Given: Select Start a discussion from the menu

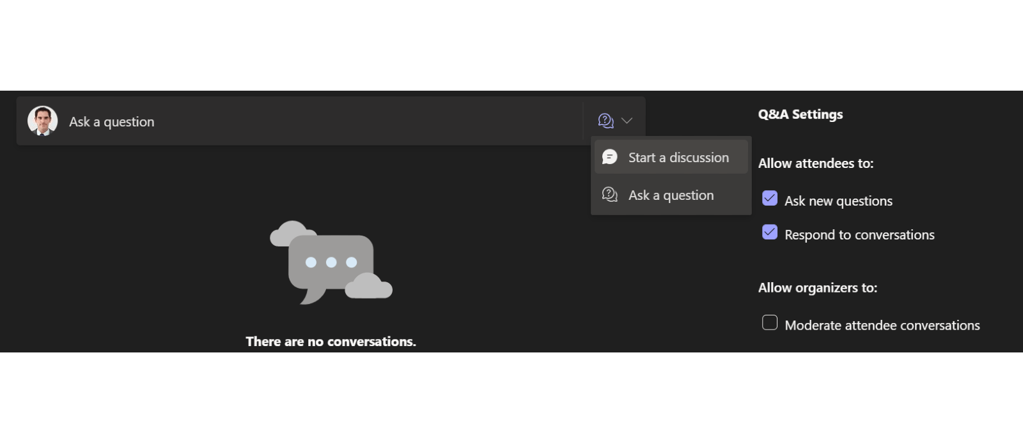Looking at the screenshot, I should pyautogui.click(x=678, y=158).
